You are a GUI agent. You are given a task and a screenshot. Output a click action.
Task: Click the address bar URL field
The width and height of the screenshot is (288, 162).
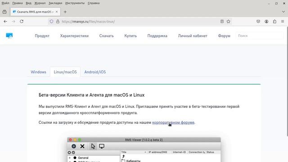click(139, 22)
